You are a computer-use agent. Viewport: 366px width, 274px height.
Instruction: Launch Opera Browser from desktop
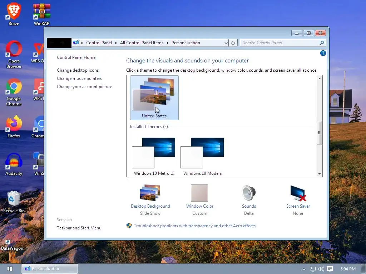[14, 55]
